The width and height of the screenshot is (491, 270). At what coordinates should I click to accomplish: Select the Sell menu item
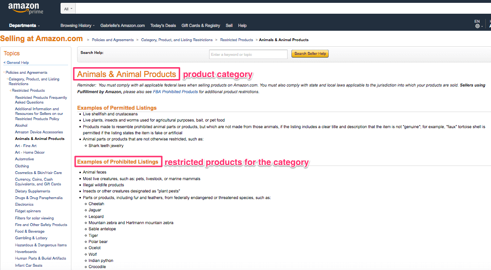click(x=229, y=26)
